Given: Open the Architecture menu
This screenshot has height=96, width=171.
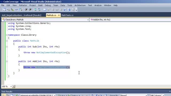Looking at the screenshot, I should tap(80, 5).
